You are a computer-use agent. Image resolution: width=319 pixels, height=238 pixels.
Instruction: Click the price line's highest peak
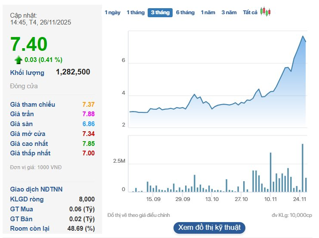click(x=303, y=36)
